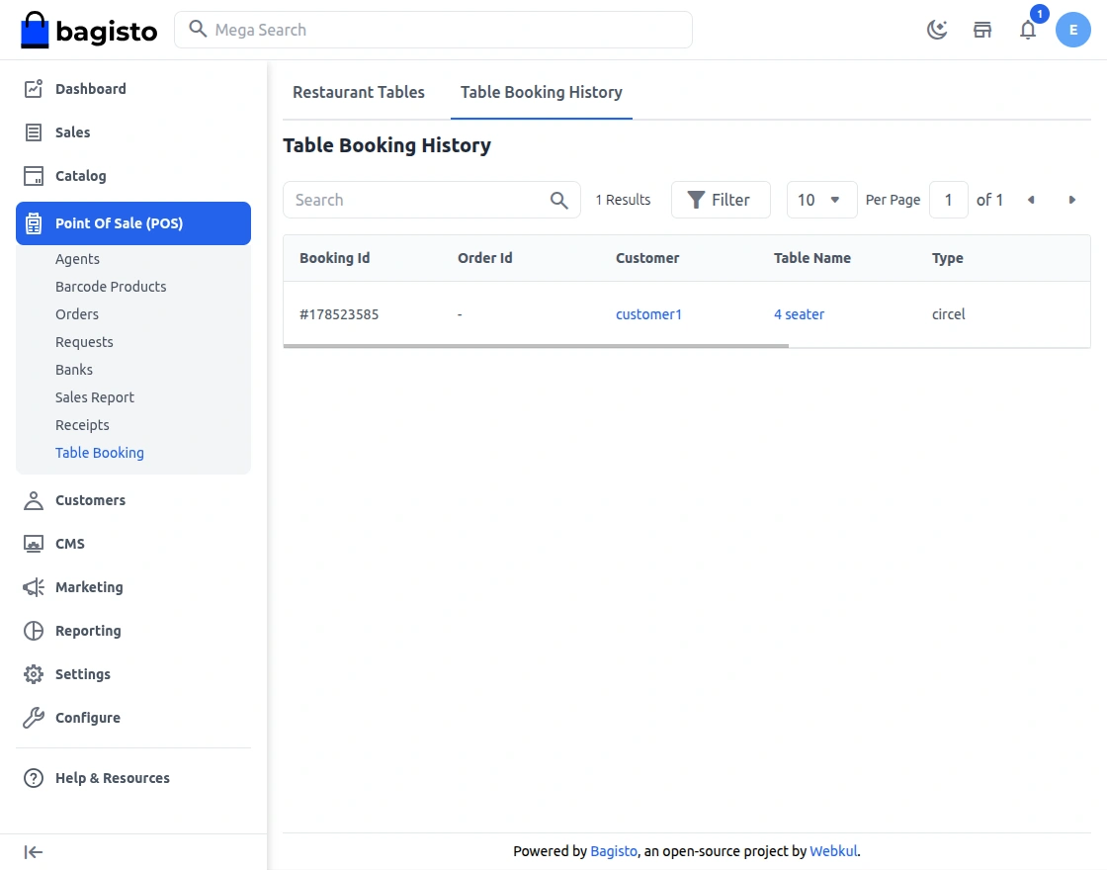The width and height of the screenshot is (1107, 870).
Task: Click the Point Of Sale register icon
Action: coord(34,223)
